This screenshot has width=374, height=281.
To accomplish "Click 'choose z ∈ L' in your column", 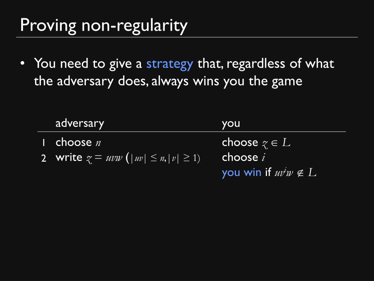I will point(256,143).
